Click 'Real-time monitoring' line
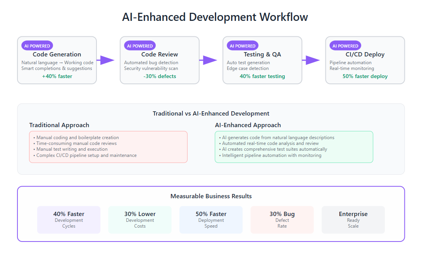 coord(352,68)
